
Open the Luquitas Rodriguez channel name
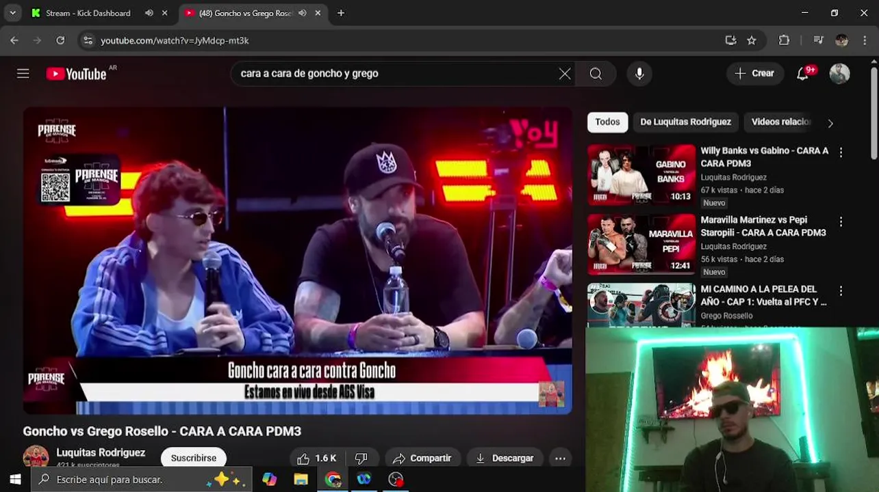[101, 452]
